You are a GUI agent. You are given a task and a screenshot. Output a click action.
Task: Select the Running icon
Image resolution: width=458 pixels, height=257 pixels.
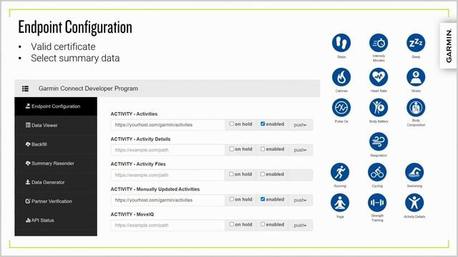340,172
